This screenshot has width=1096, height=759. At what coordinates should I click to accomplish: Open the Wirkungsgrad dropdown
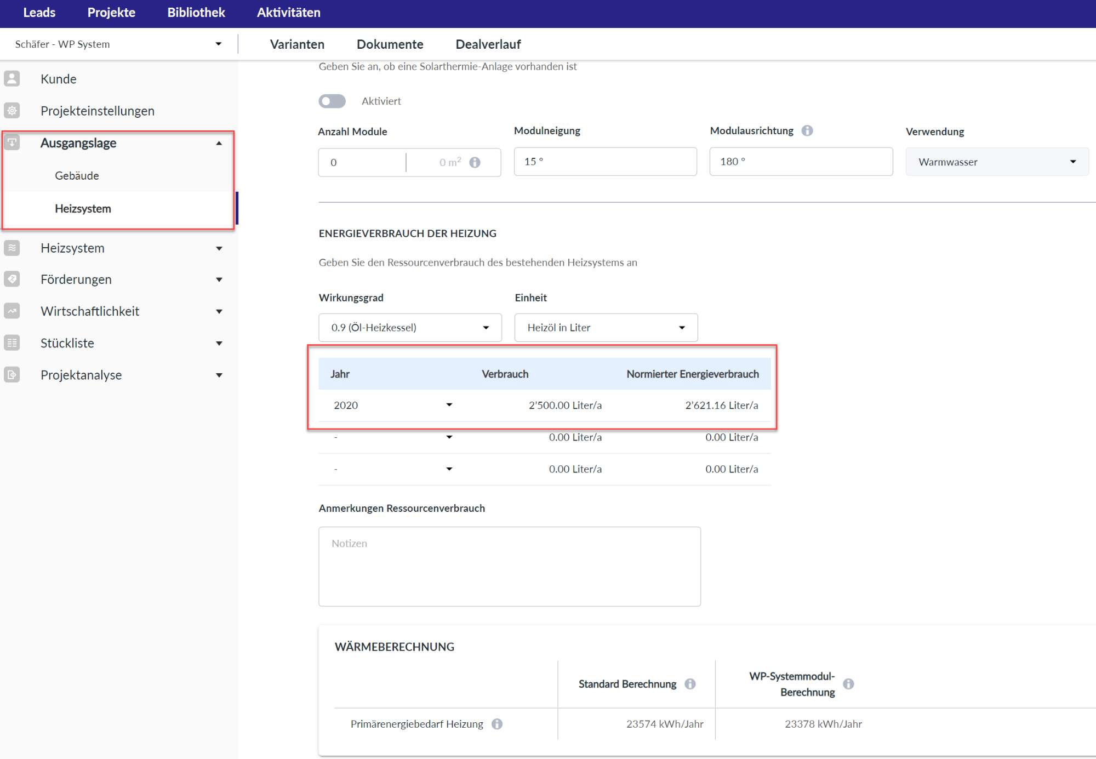409,328
